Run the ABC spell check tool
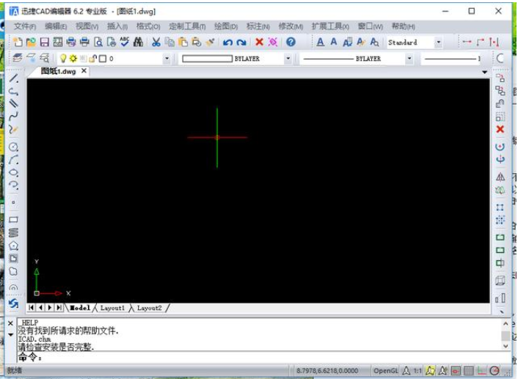 tap(125, 42)
